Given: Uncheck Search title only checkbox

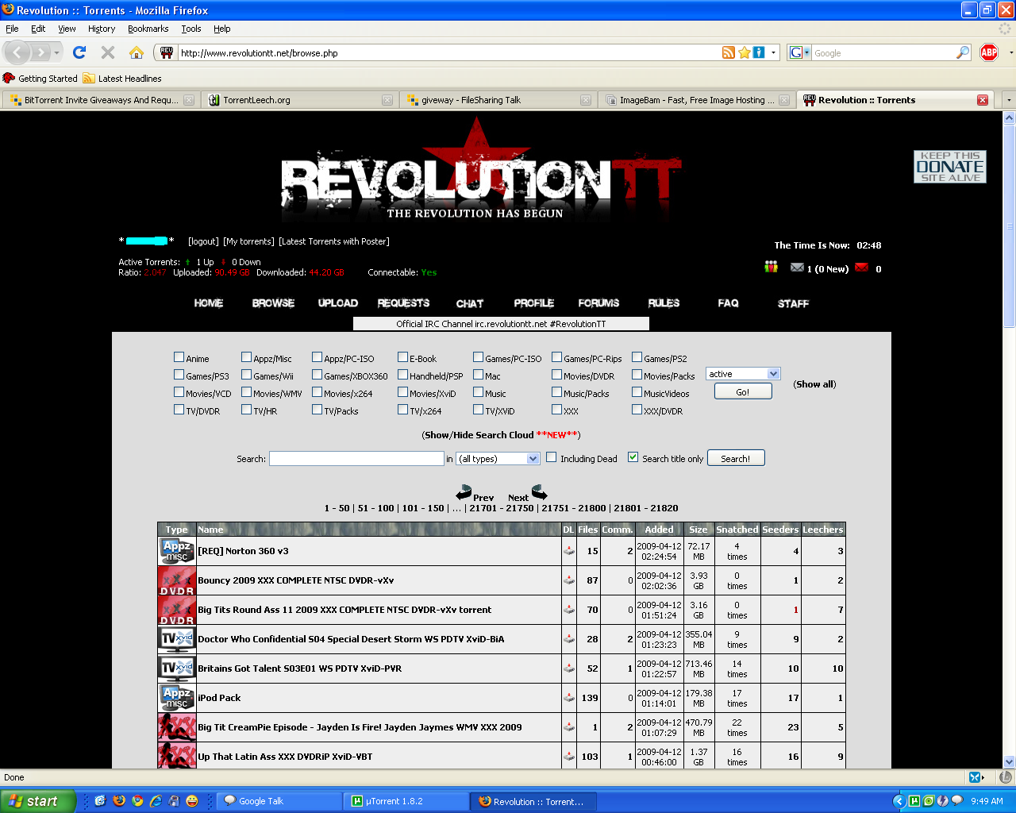Looking at the screenshot, I should click(x=633, y=457).
